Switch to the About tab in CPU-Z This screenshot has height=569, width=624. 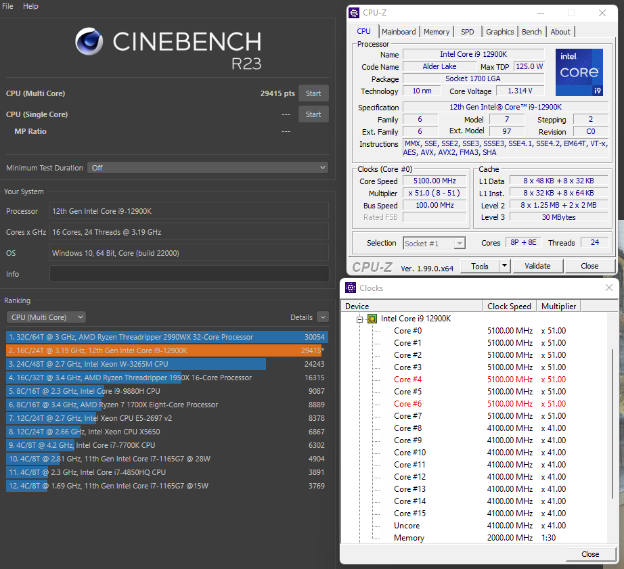click(560, 32)
